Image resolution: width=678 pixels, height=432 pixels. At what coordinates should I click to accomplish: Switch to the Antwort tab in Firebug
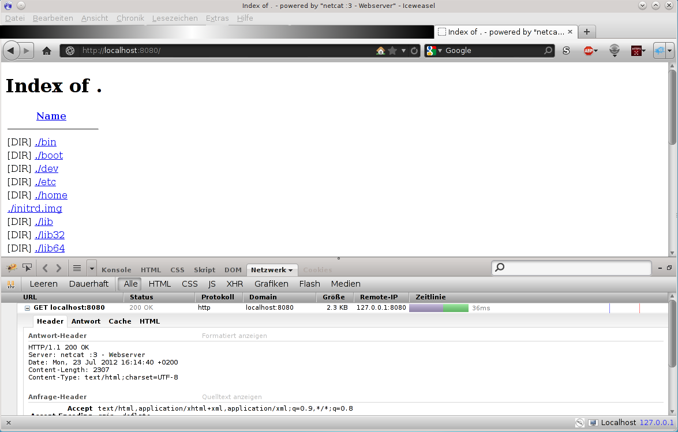click(86, 321)
